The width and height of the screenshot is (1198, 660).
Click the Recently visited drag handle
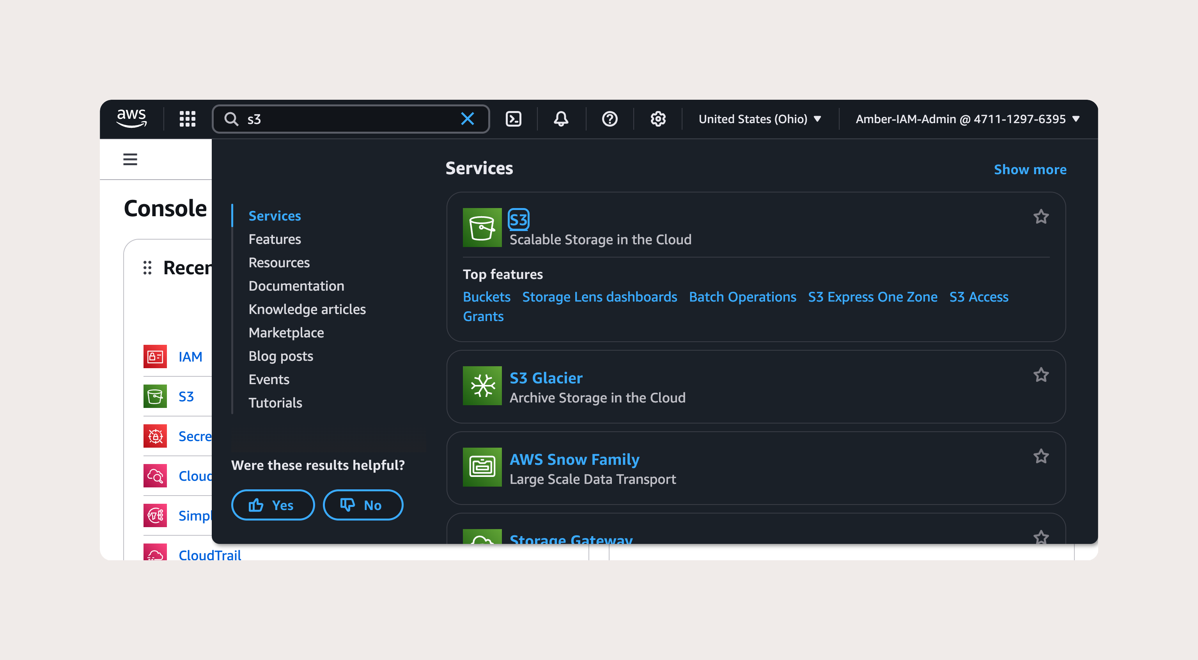pyautogui.click(x=147, y=268)
